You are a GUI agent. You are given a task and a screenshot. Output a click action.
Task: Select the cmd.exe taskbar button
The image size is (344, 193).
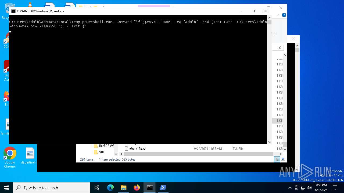click(x=150, y=188)
